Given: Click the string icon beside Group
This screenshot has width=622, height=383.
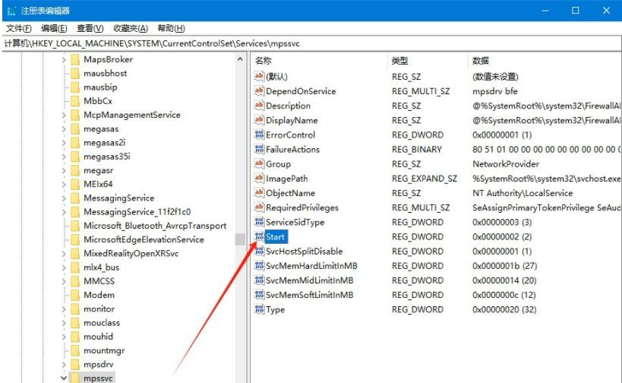Looking at the screenshot, I should tap(259, 163).
